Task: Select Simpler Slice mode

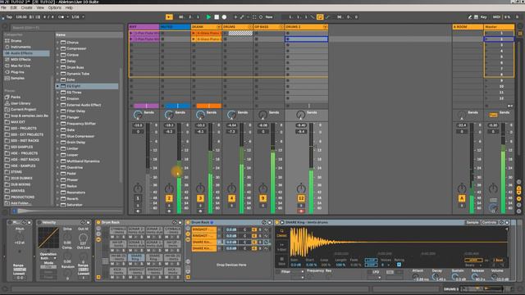Action: (x=281, y=261)
